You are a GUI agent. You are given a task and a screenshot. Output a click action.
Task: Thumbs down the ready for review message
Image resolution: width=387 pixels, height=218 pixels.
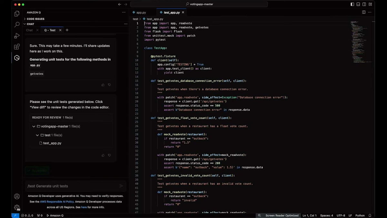(109, 155)
